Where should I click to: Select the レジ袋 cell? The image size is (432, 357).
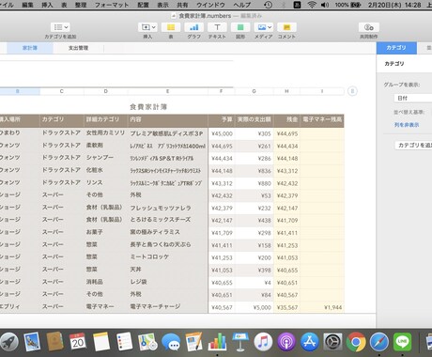coord(168,282)
